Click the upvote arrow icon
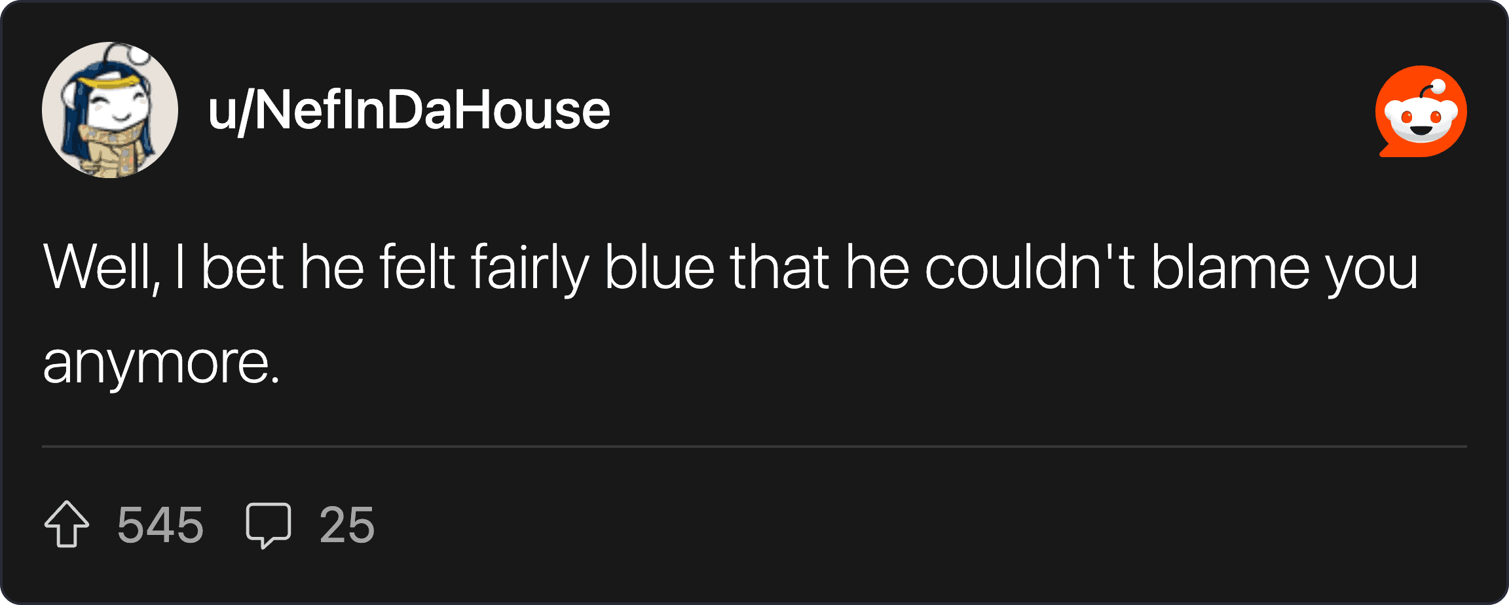 (67, 524)
